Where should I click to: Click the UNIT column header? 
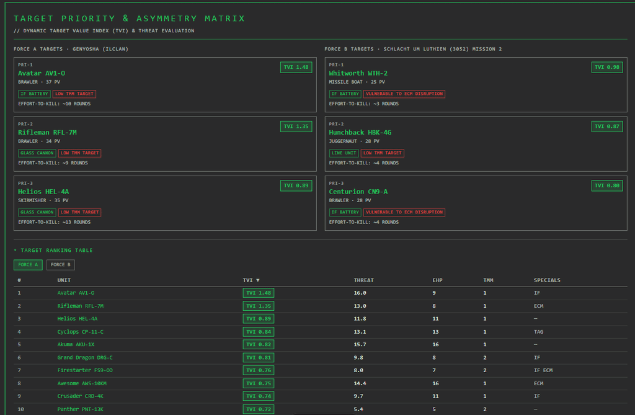click(64, 280)
